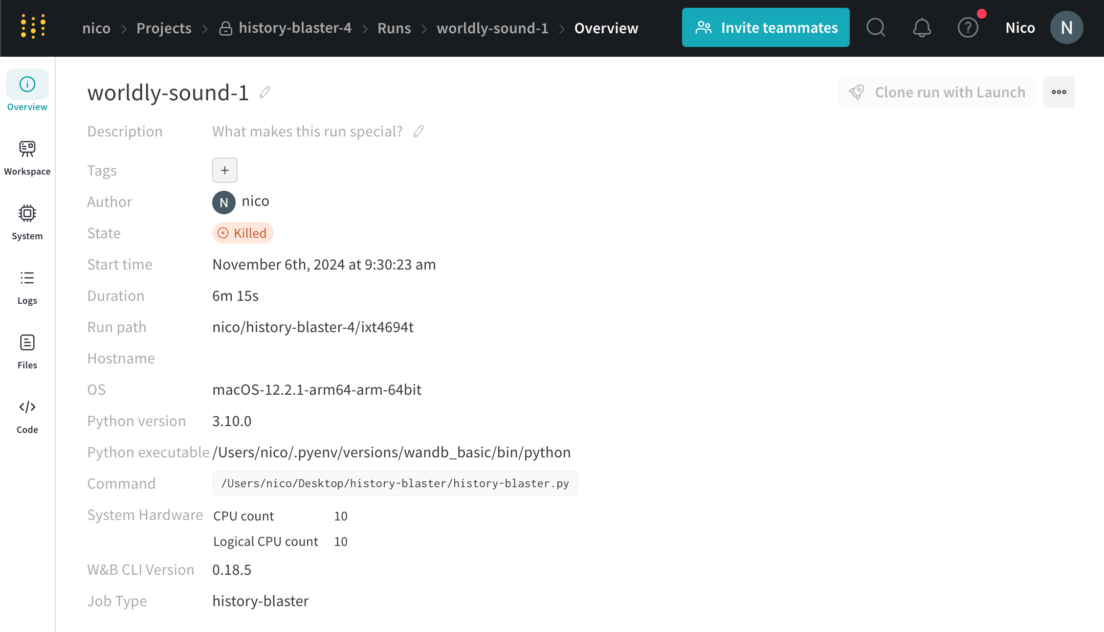Click the search magnifier icon
The image size is (1104, 632).
click(x=876, y=27)
